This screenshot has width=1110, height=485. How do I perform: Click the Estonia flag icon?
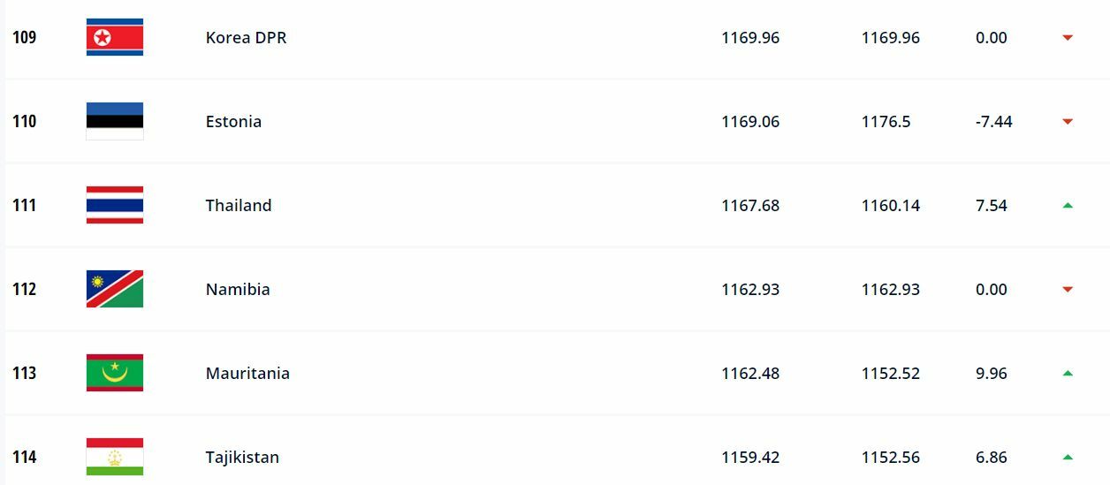pos(115,121)
